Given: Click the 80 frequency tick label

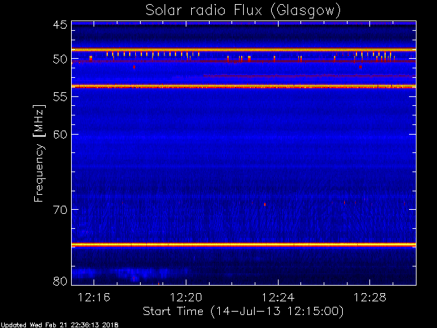Looking at the screenshot, I should tap(60, 281).
